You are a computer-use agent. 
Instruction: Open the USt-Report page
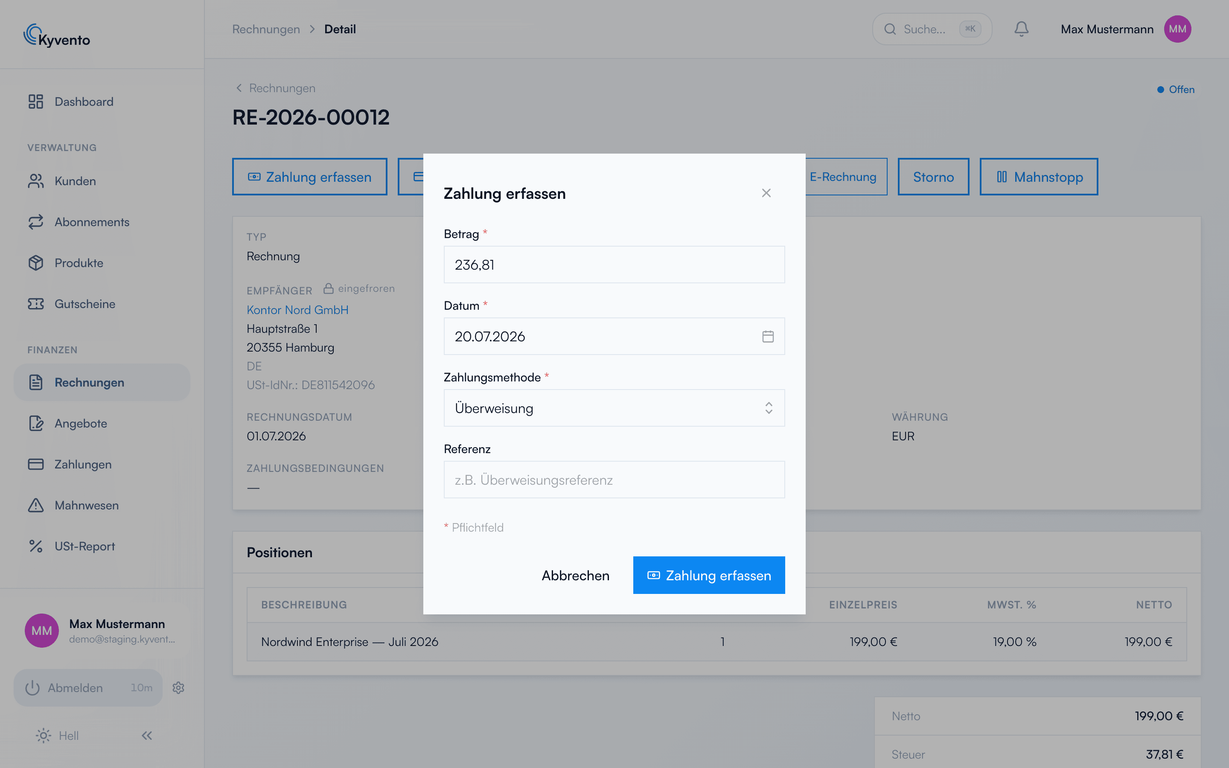102,547
